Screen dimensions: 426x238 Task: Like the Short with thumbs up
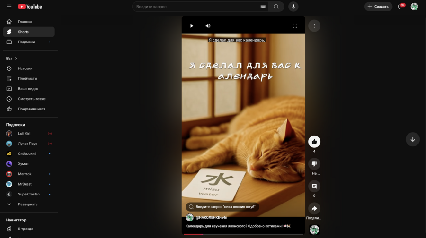(314, 142)
